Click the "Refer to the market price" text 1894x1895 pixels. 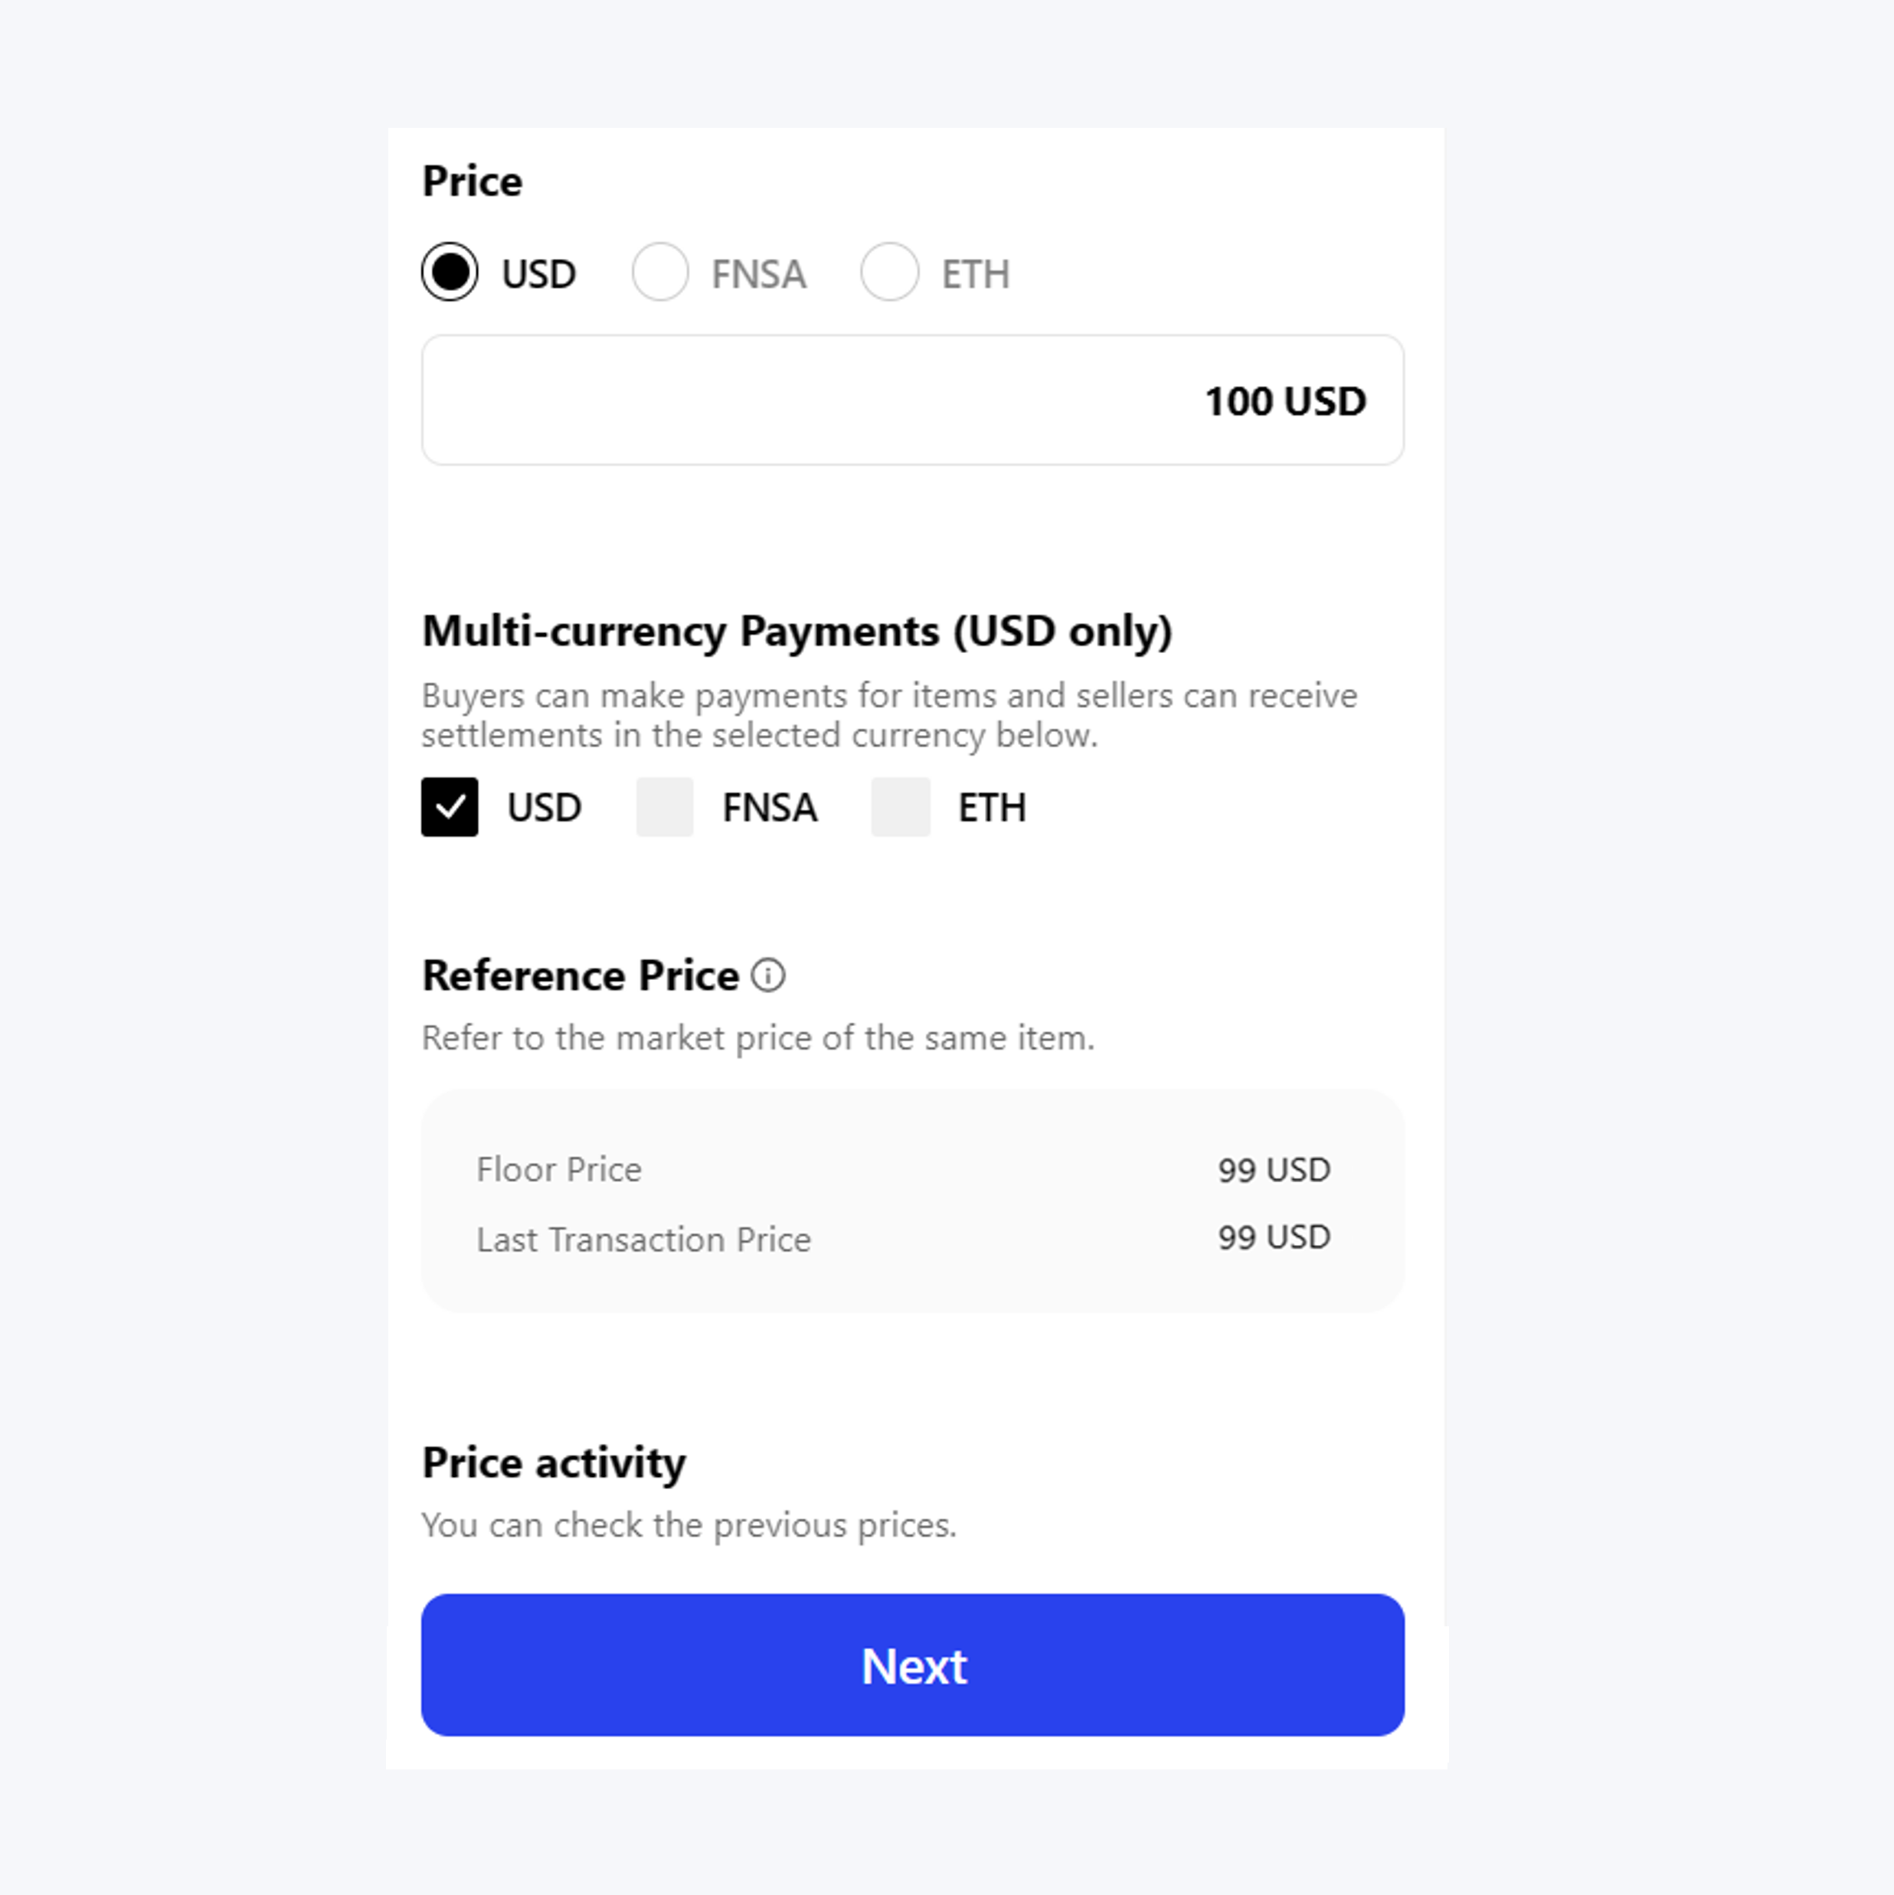(x=757, y=1037)
